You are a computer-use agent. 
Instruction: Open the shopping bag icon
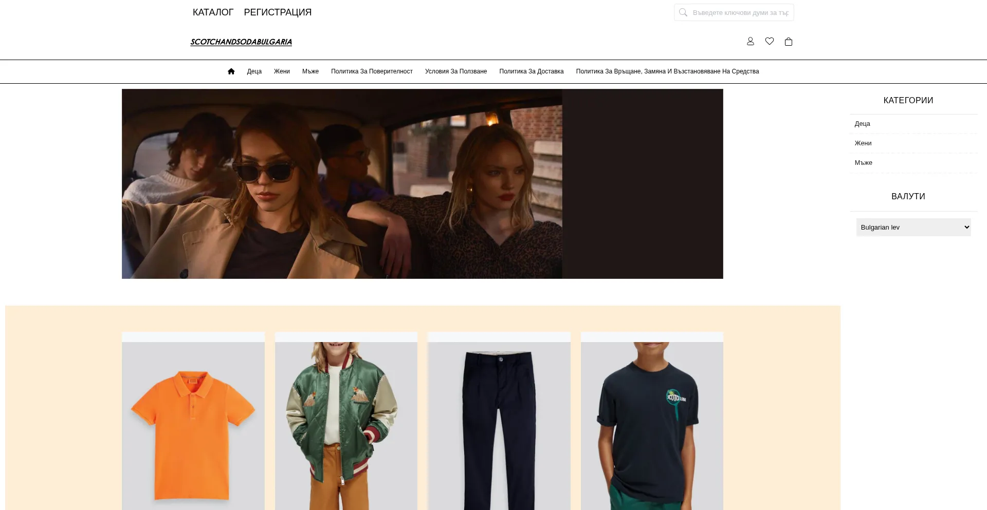pos(788,42)
